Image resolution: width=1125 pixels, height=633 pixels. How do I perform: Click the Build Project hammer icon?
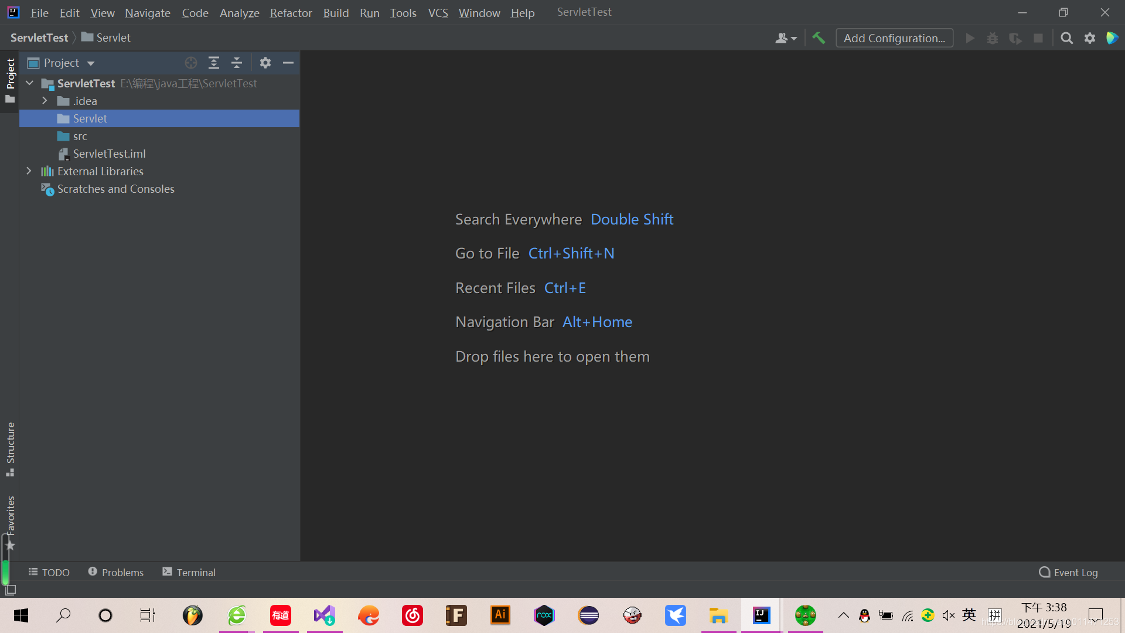(819, 38)
